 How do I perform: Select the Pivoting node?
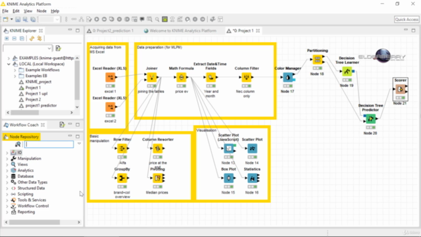158,178
